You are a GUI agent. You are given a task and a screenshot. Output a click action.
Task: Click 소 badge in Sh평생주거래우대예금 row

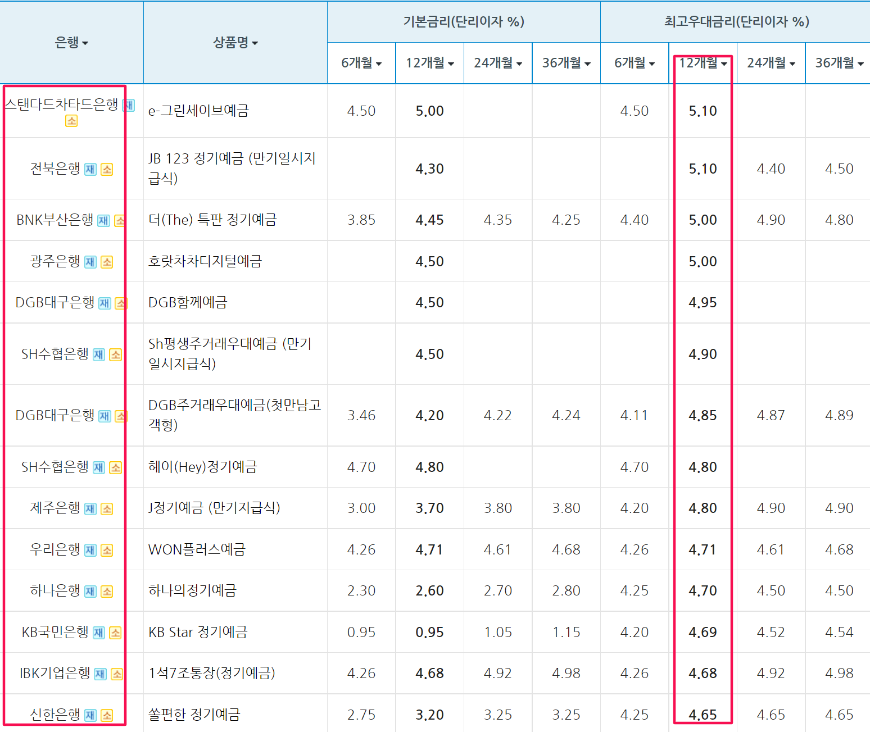[x=115, y=354]
